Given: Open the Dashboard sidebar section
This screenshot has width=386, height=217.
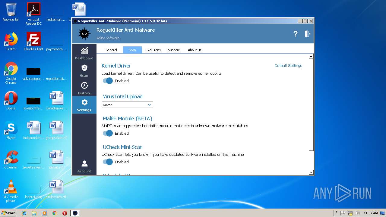Looking at the screenshot, I should pos(84,53).
